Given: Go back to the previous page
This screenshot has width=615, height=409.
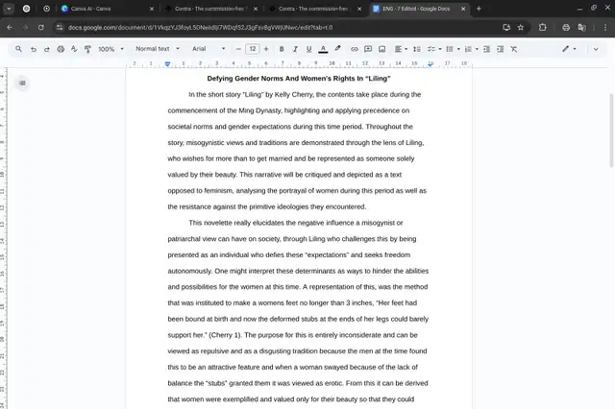Looking at the screenshot, I should [10, 28].
